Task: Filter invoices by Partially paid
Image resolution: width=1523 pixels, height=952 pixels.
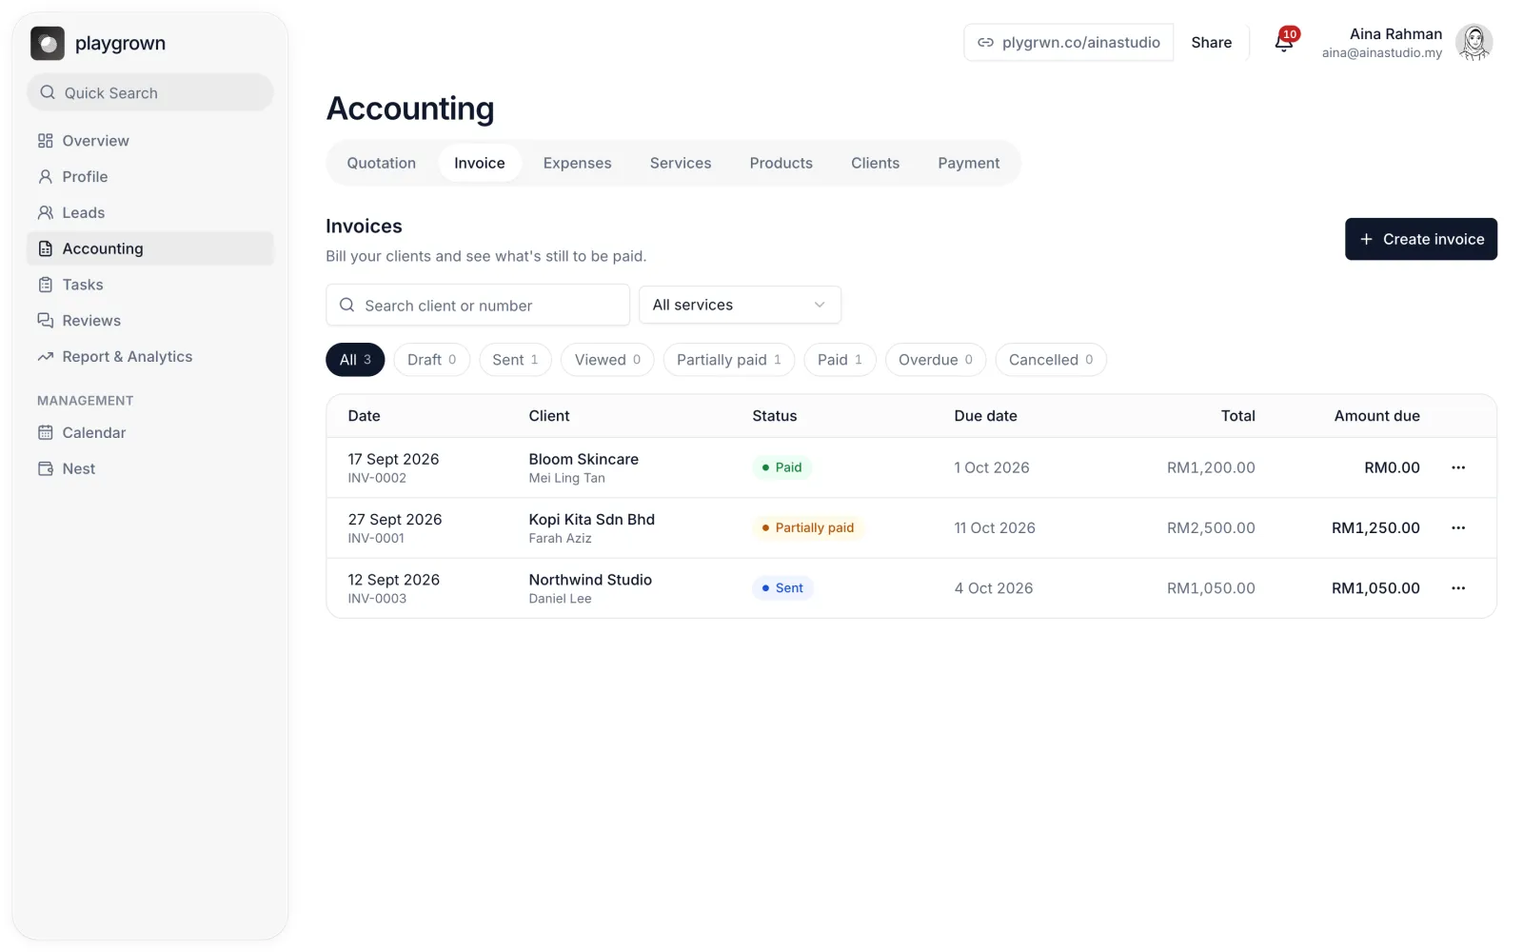Action: pyautogui.click(x=728, y=360)
